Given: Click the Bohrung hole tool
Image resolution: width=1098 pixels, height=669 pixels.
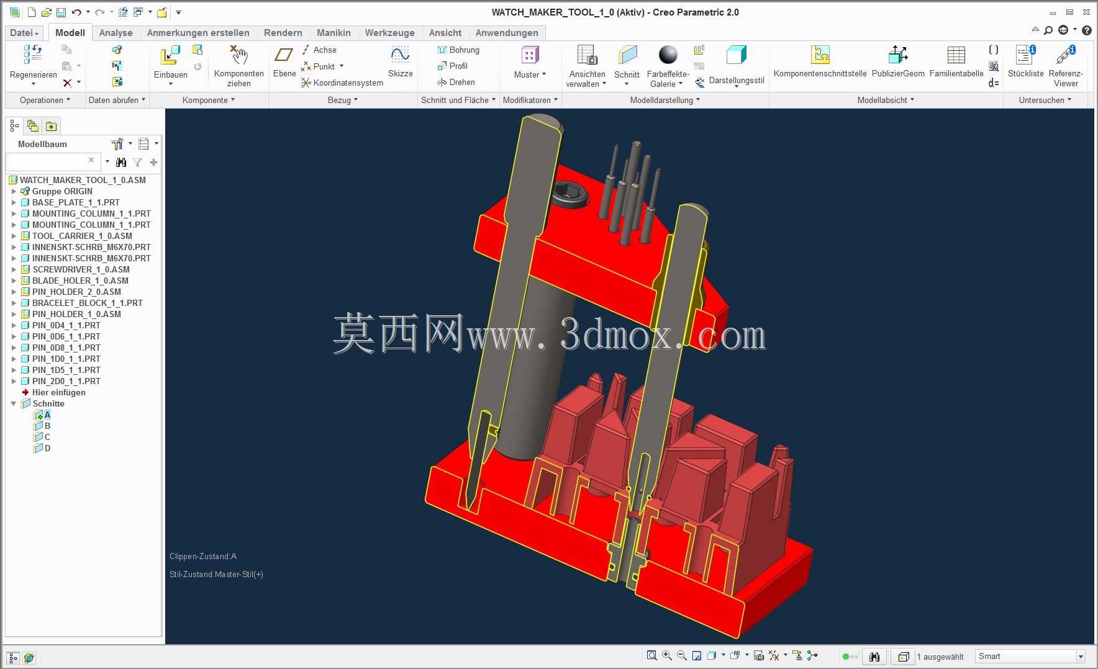Looking at the screenshot, I should pos(458,50).
